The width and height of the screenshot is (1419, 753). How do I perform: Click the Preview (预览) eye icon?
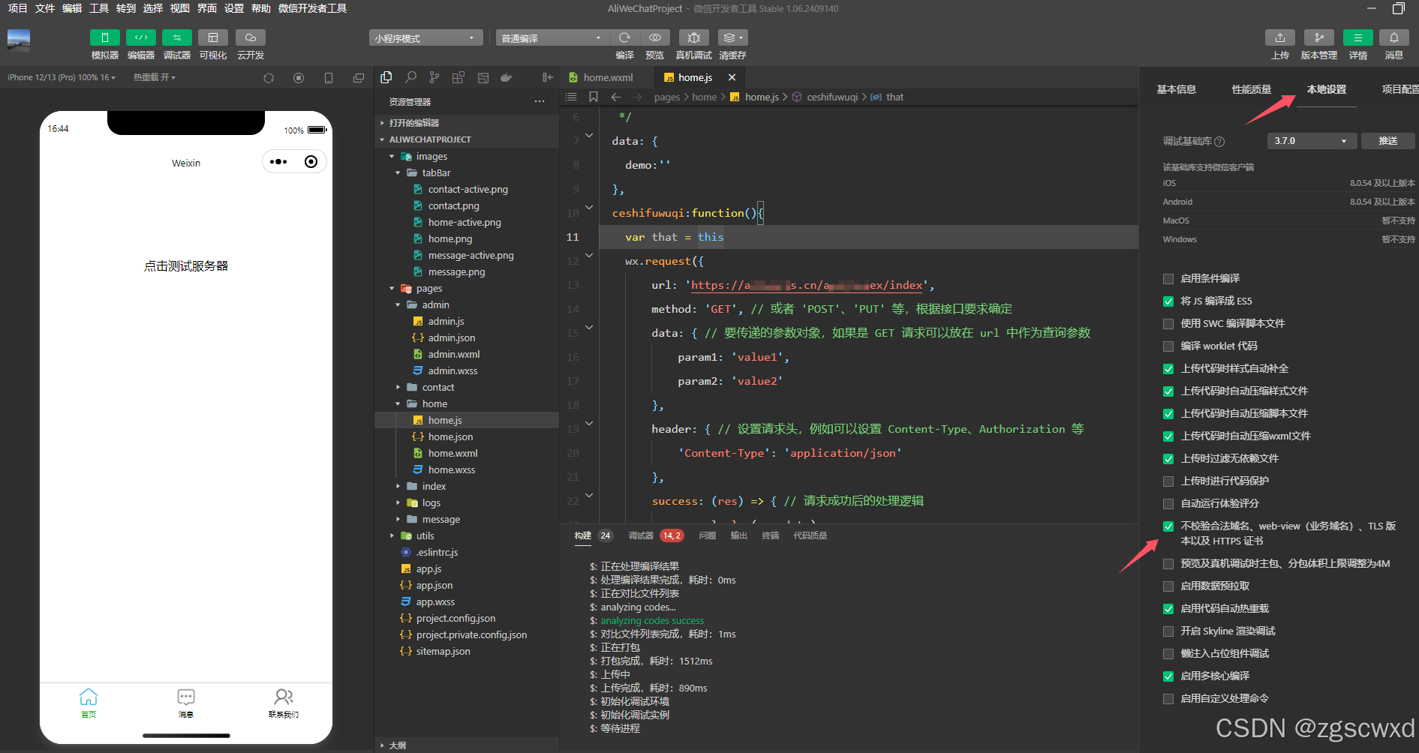point(655,37)
